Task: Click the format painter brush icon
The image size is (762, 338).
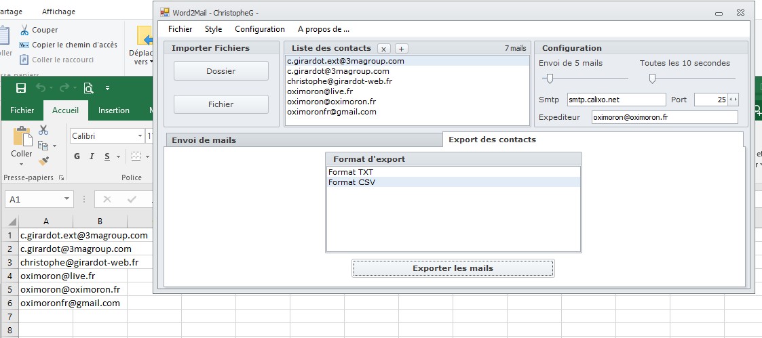Action: pyautogui.click(x=43, y=161)
